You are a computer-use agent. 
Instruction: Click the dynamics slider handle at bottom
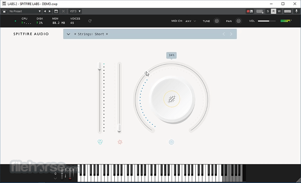pyautogui.click(x=119, y=128)
